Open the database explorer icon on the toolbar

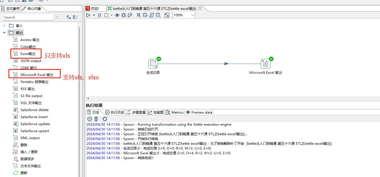pyautogui.click(x=158, y=15)
